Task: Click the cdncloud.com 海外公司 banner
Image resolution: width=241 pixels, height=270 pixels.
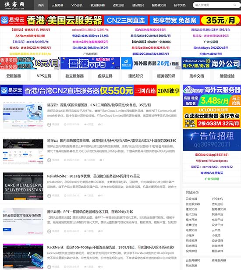Action: [x=211, y=63]
